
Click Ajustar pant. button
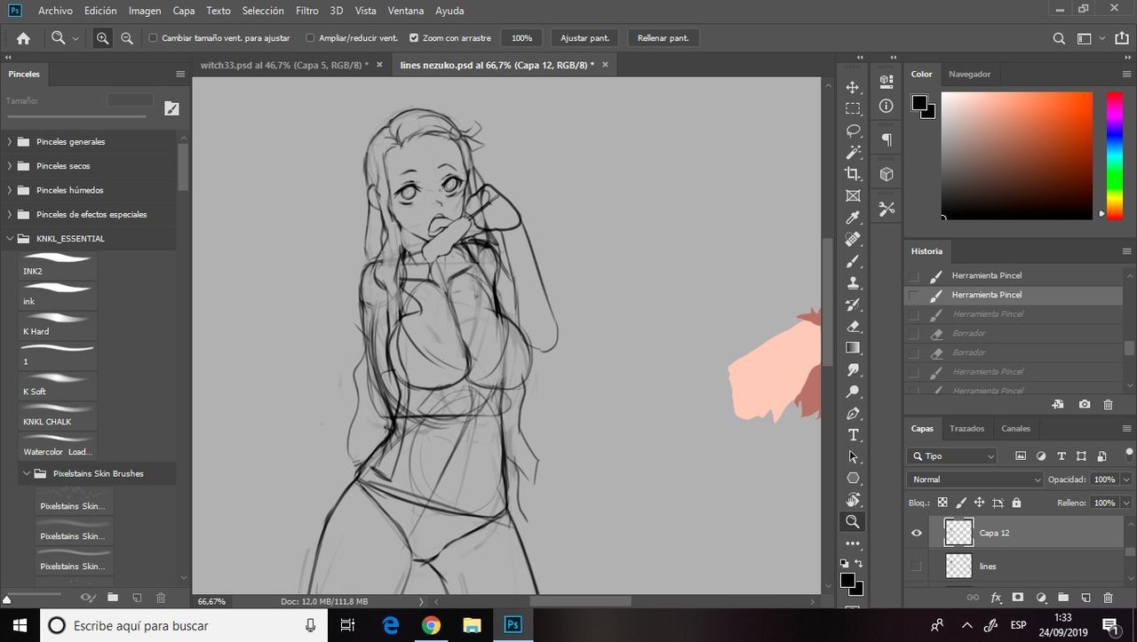point(584,38)
